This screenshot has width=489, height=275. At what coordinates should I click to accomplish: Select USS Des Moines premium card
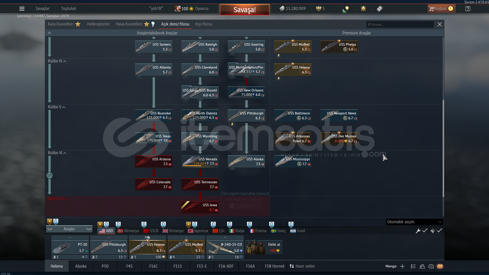pyautogui.click(x=339, y=138)
